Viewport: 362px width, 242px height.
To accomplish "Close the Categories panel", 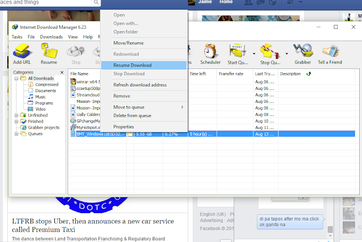I will tap(62, 72).
